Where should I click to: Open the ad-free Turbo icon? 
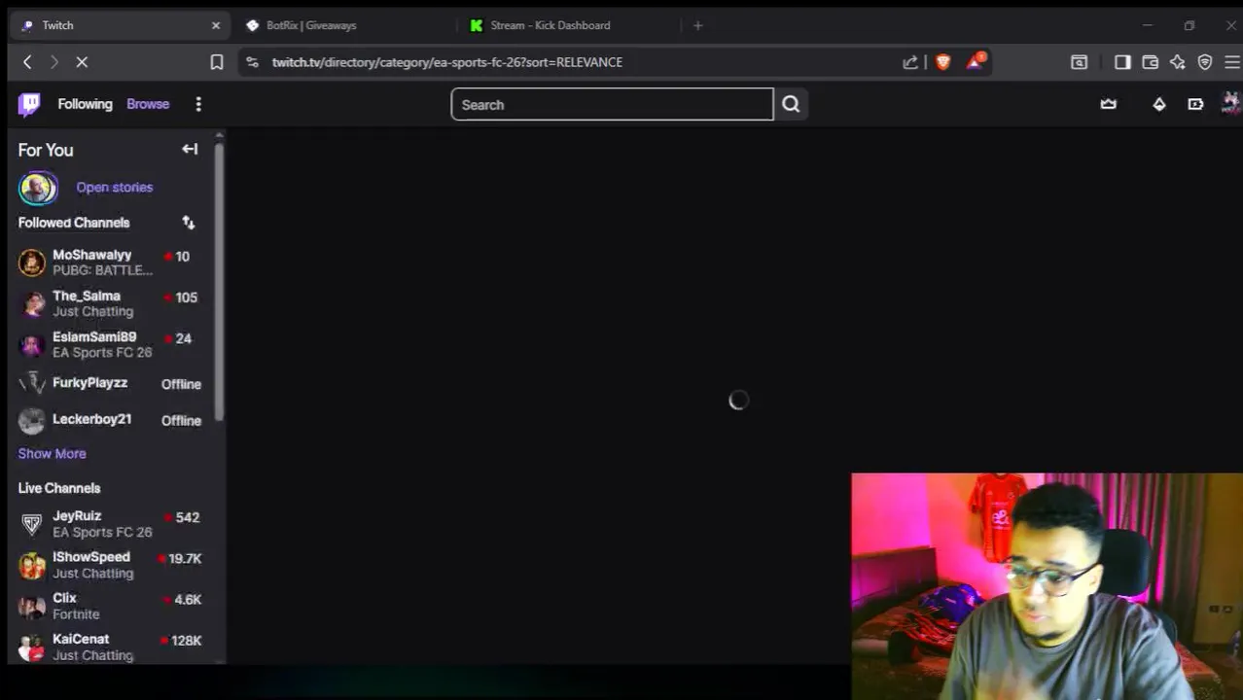[x=1195, y=104]
